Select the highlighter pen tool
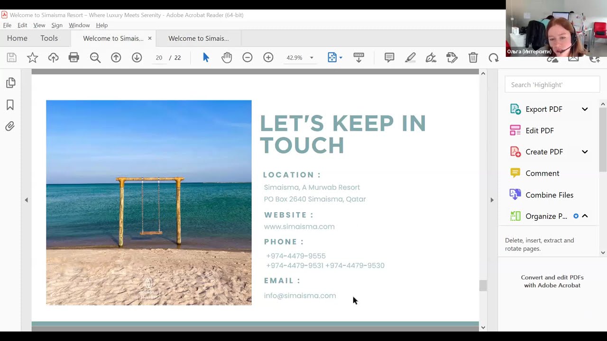 (410, 58)
